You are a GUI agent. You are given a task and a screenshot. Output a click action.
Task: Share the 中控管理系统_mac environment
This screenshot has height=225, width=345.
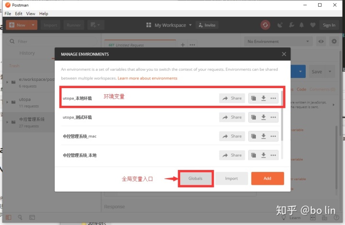click(x=232, y=136)
